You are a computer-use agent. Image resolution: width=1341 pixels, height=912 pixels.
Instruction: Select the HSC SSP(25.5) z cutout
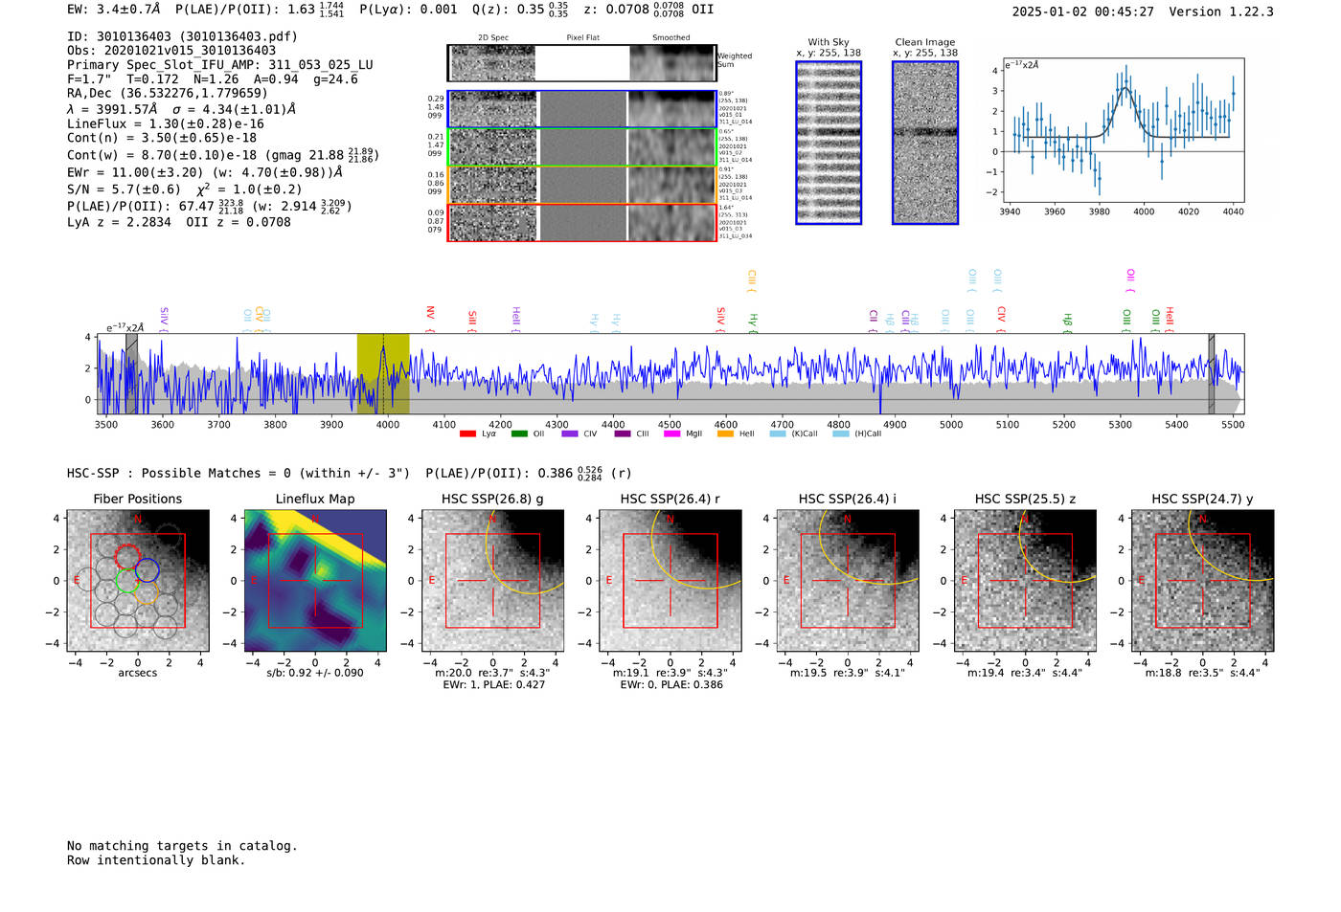tap(1025, 581)
